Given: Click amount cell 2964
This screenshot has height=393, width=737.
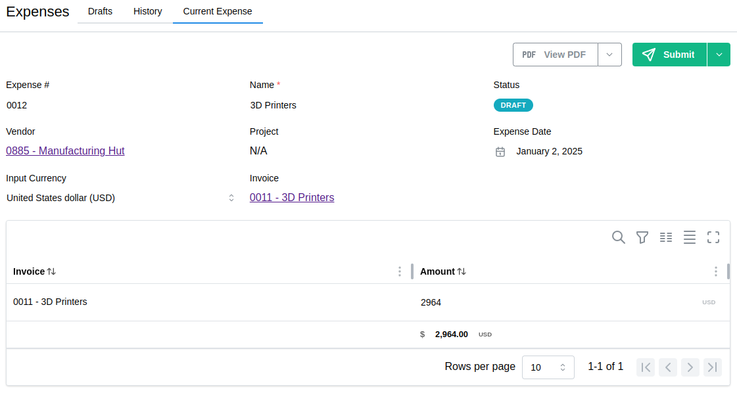Looking at the screenshot, I should click(x=431, y=302).
